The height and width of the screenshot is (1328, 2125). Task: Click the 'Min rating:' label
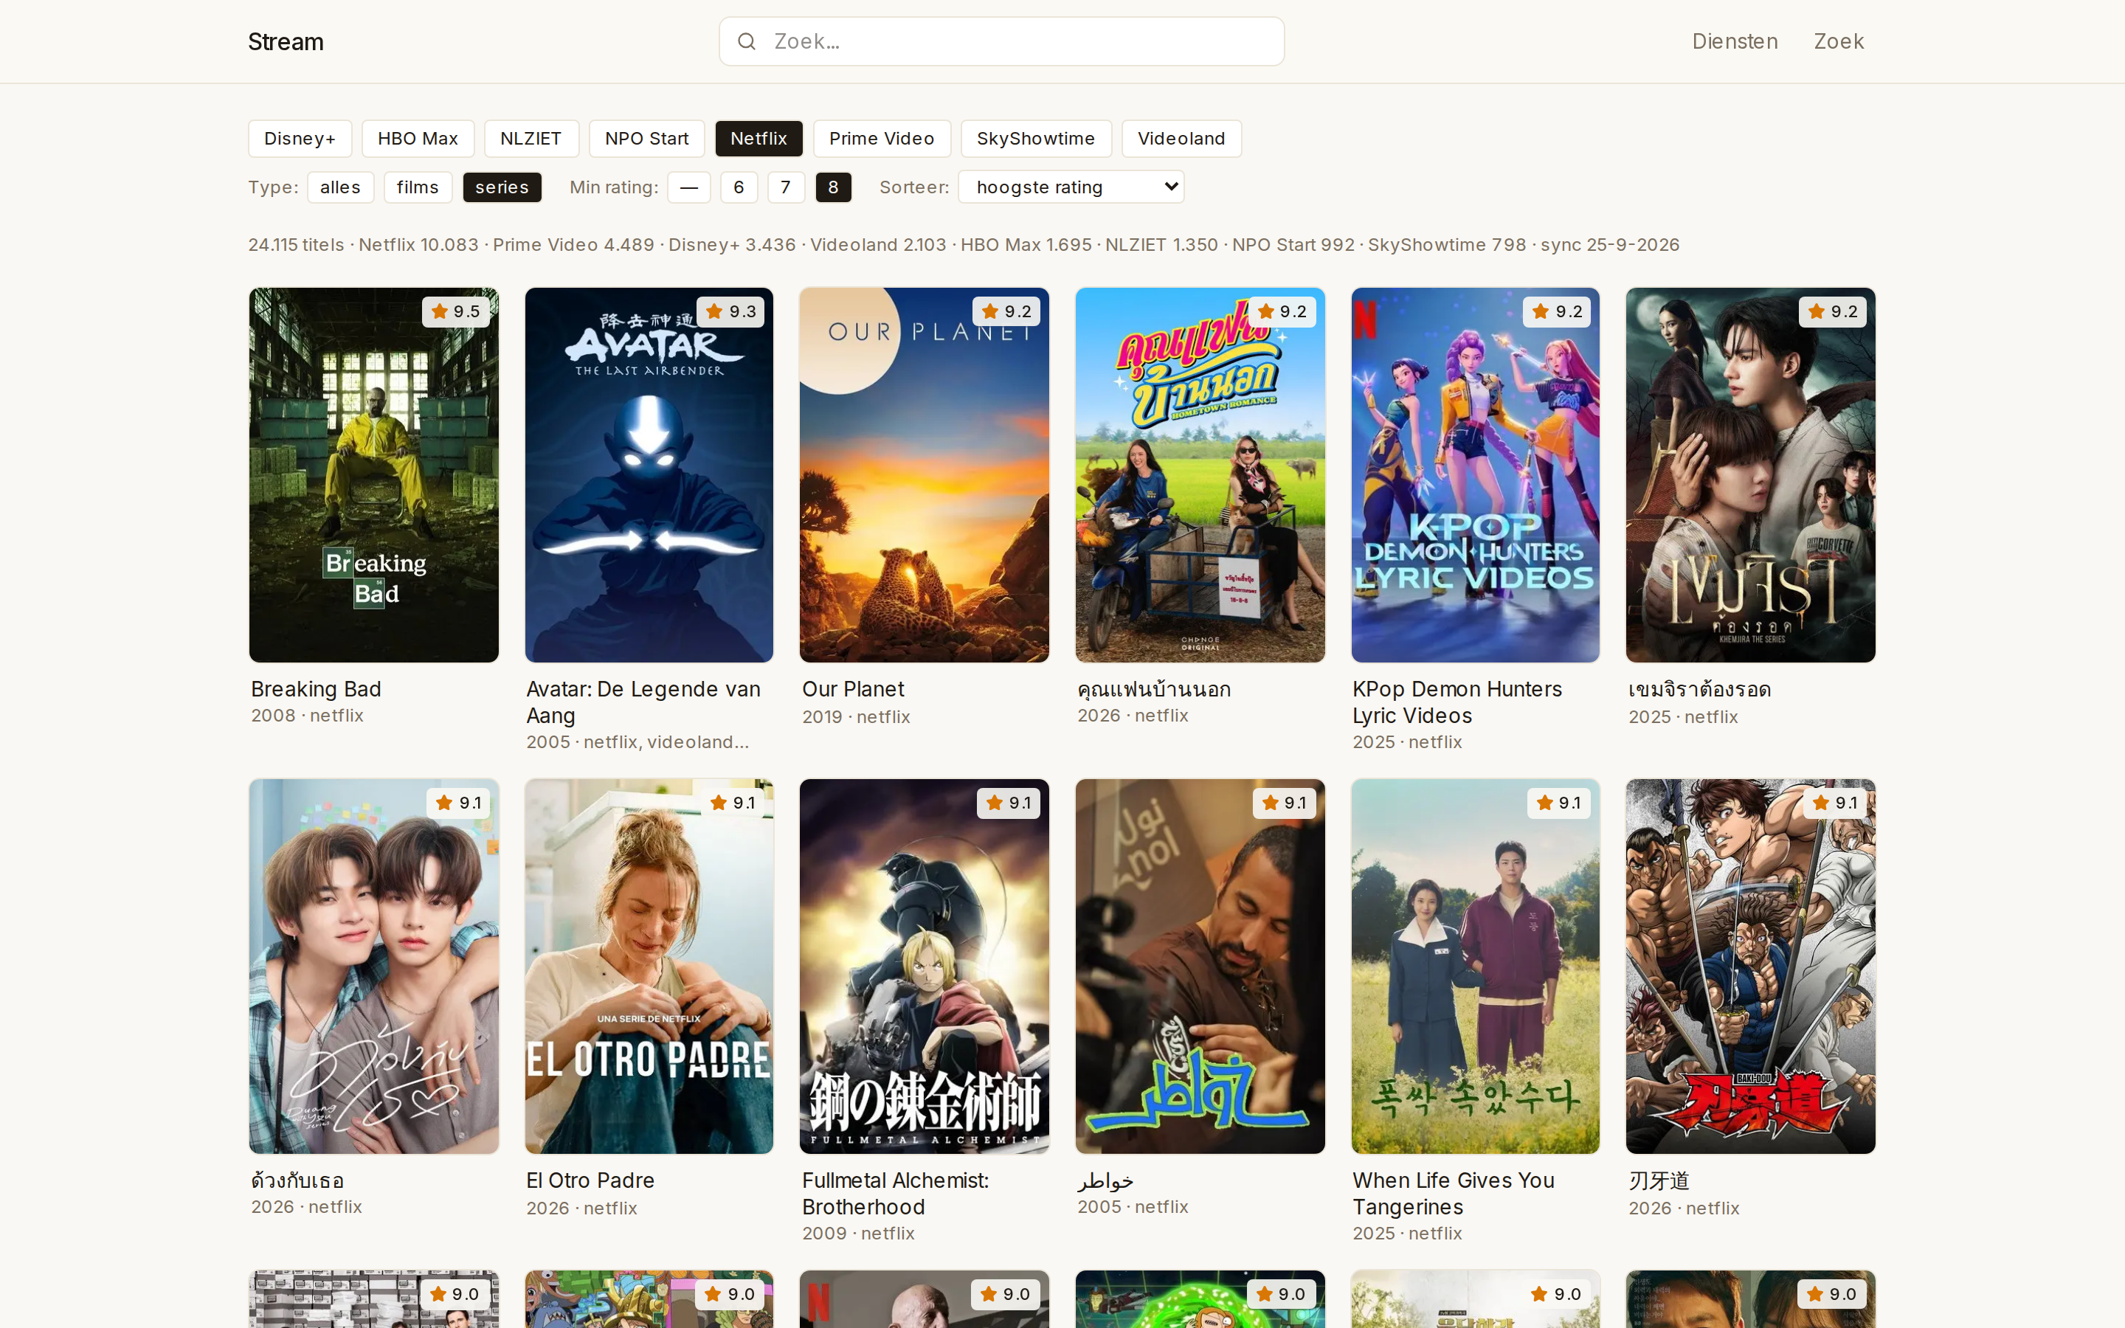614,187
